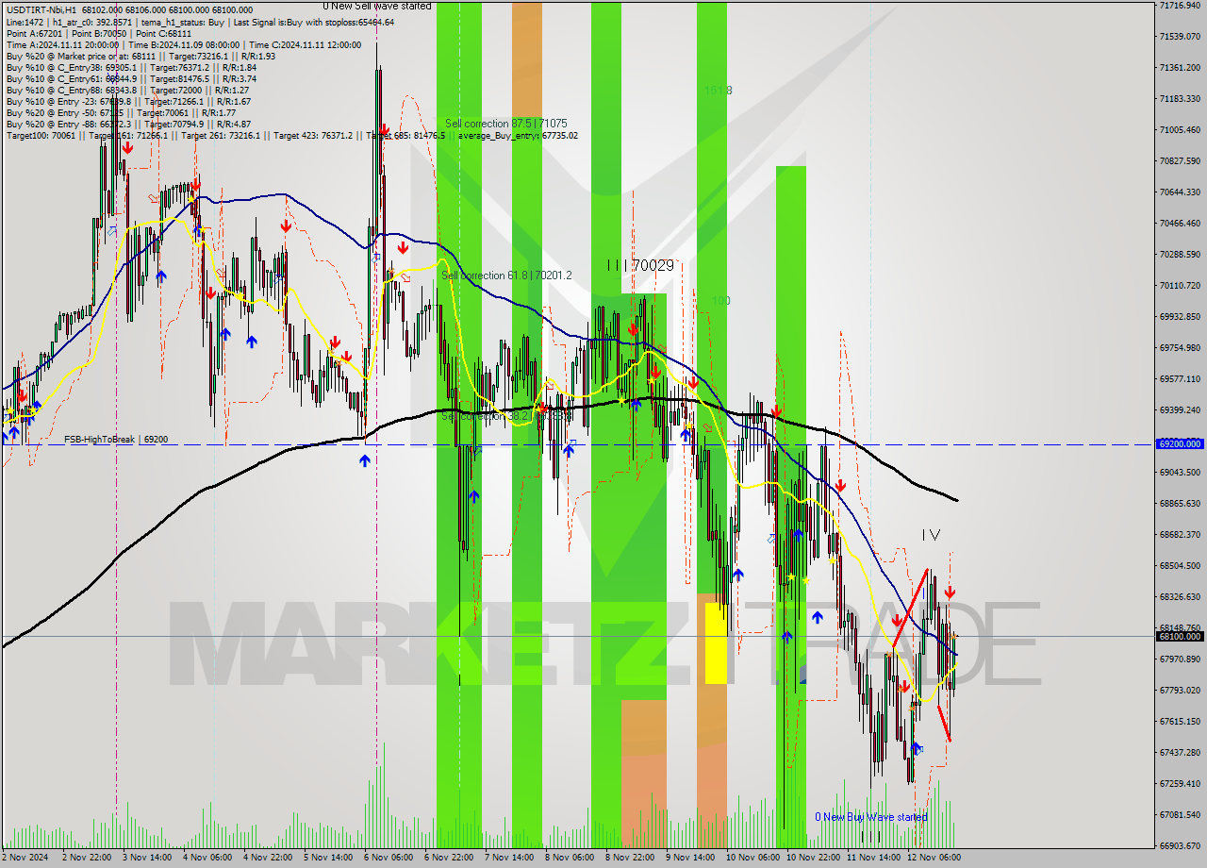
Task: Click 68865.630 on the price axis
Action: click(1181, 504)
